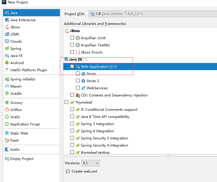
Task: Open the Project SDK combo box
Action: 153,14
